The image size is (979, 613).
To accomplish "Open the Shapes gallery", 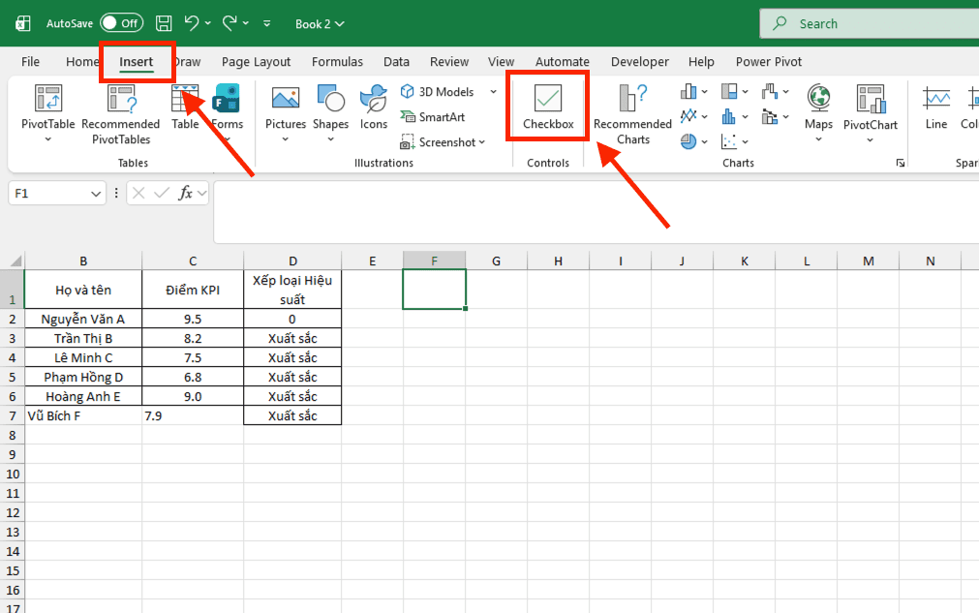I will point(330,114).
